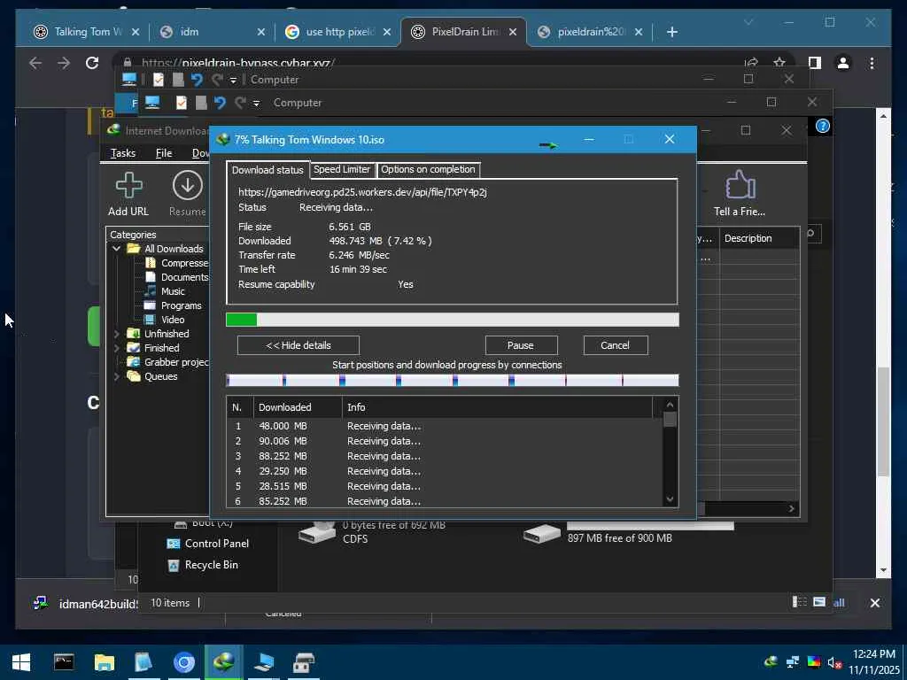
Task: Expand the Unfinished category node
Action: (117, 334)
